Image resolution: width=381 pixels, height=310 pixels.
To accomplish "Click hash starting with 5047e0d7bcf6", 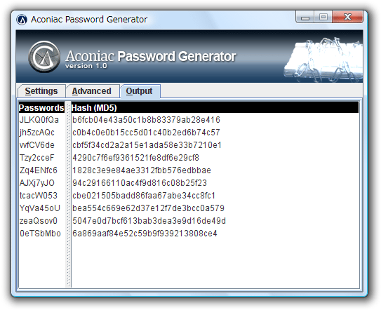I will (149, 221).
